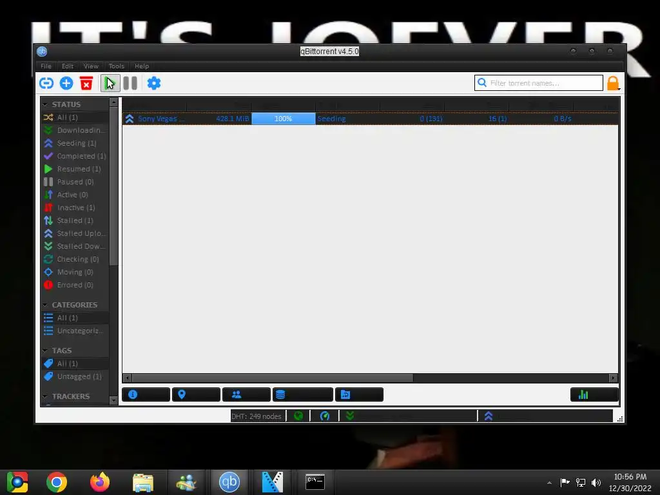Click the DHT: 249 nodes status text
The width and height of the screenshot is (660, 495).
click(257, 416)
